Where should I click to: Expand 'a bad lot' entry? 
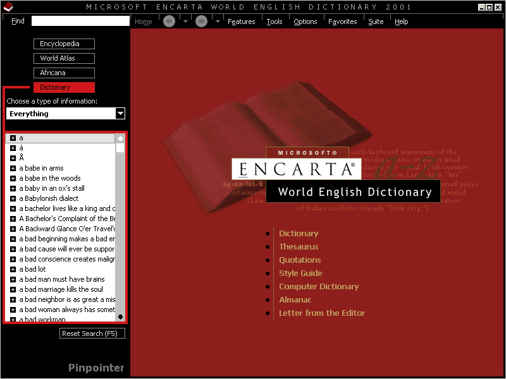point(13,269)
